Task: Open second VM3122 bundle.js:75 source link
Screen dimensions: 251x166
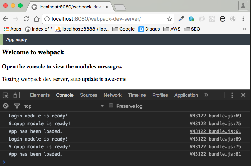Action: (215, 147)
